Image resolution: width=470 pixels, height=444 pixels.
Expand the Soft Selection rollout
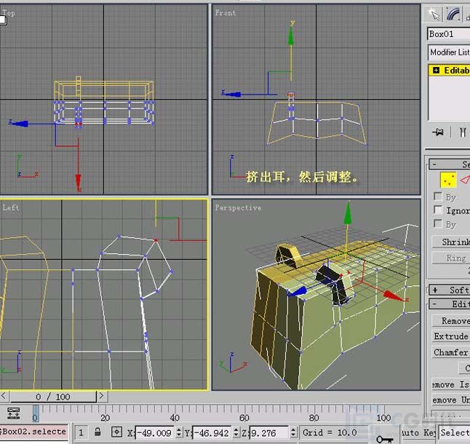450,290
